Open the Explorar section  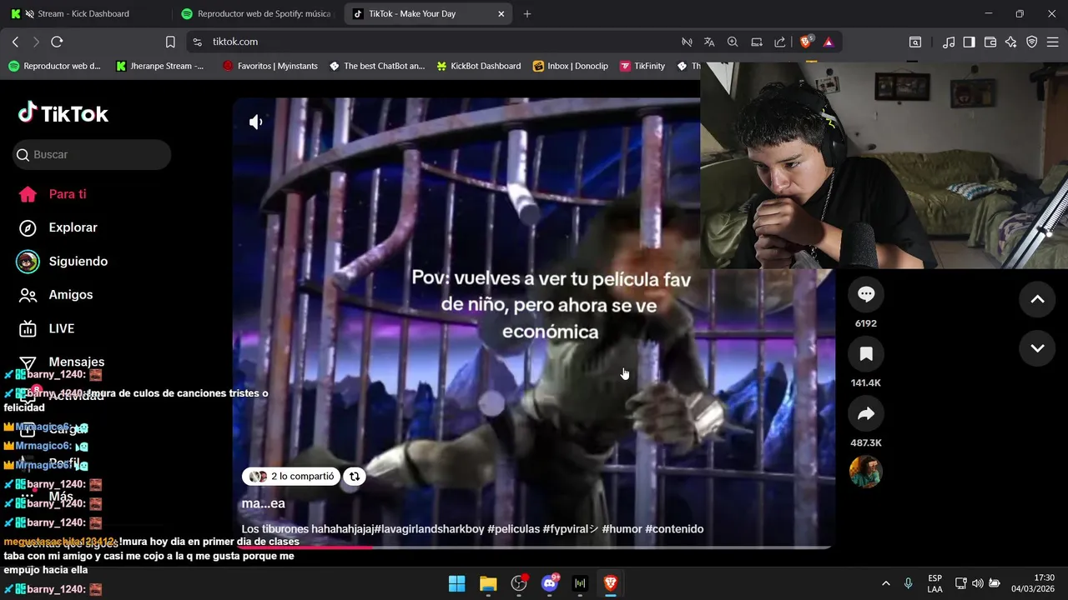coord(58,227)
